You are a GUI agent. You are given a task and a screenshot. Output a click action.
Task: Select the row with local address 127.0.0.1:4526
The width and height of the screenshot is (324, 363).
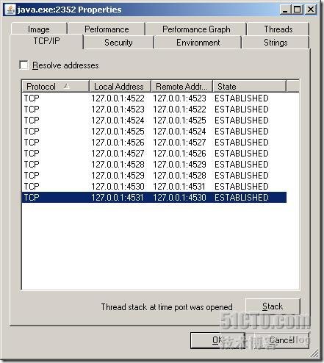click(154, 143)
